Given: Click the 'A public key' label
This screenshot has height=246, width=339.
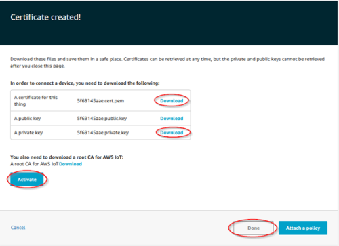Looking at the screenshot, I should pyautogui.click(x=27, y=119).
